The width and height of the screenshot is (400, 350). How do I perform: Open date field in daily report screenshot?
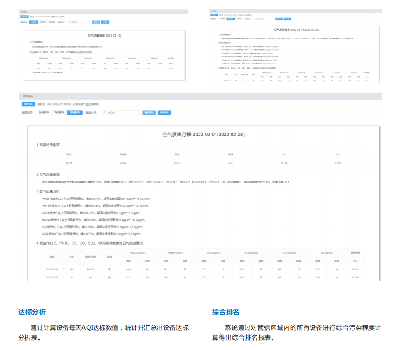[x=80, y=22]
